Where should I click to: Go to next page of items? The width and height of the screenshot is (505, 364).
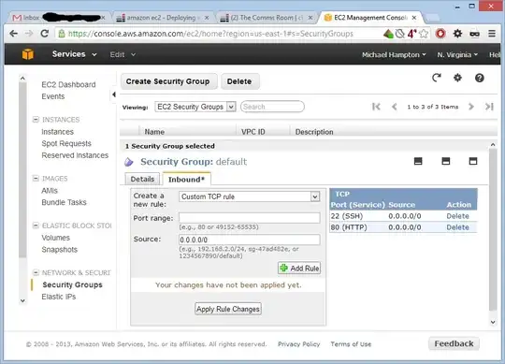point(470,107)
